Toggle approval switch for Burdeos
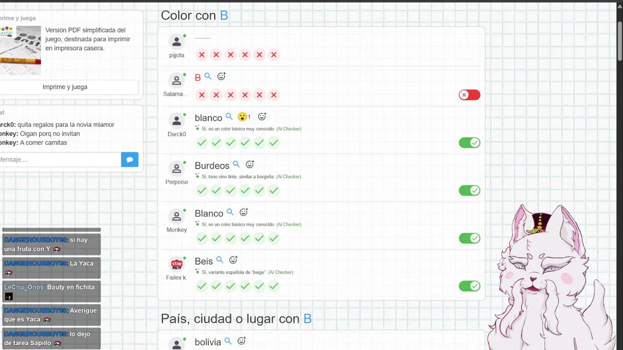623x350 pixels. tap(470, 190)
